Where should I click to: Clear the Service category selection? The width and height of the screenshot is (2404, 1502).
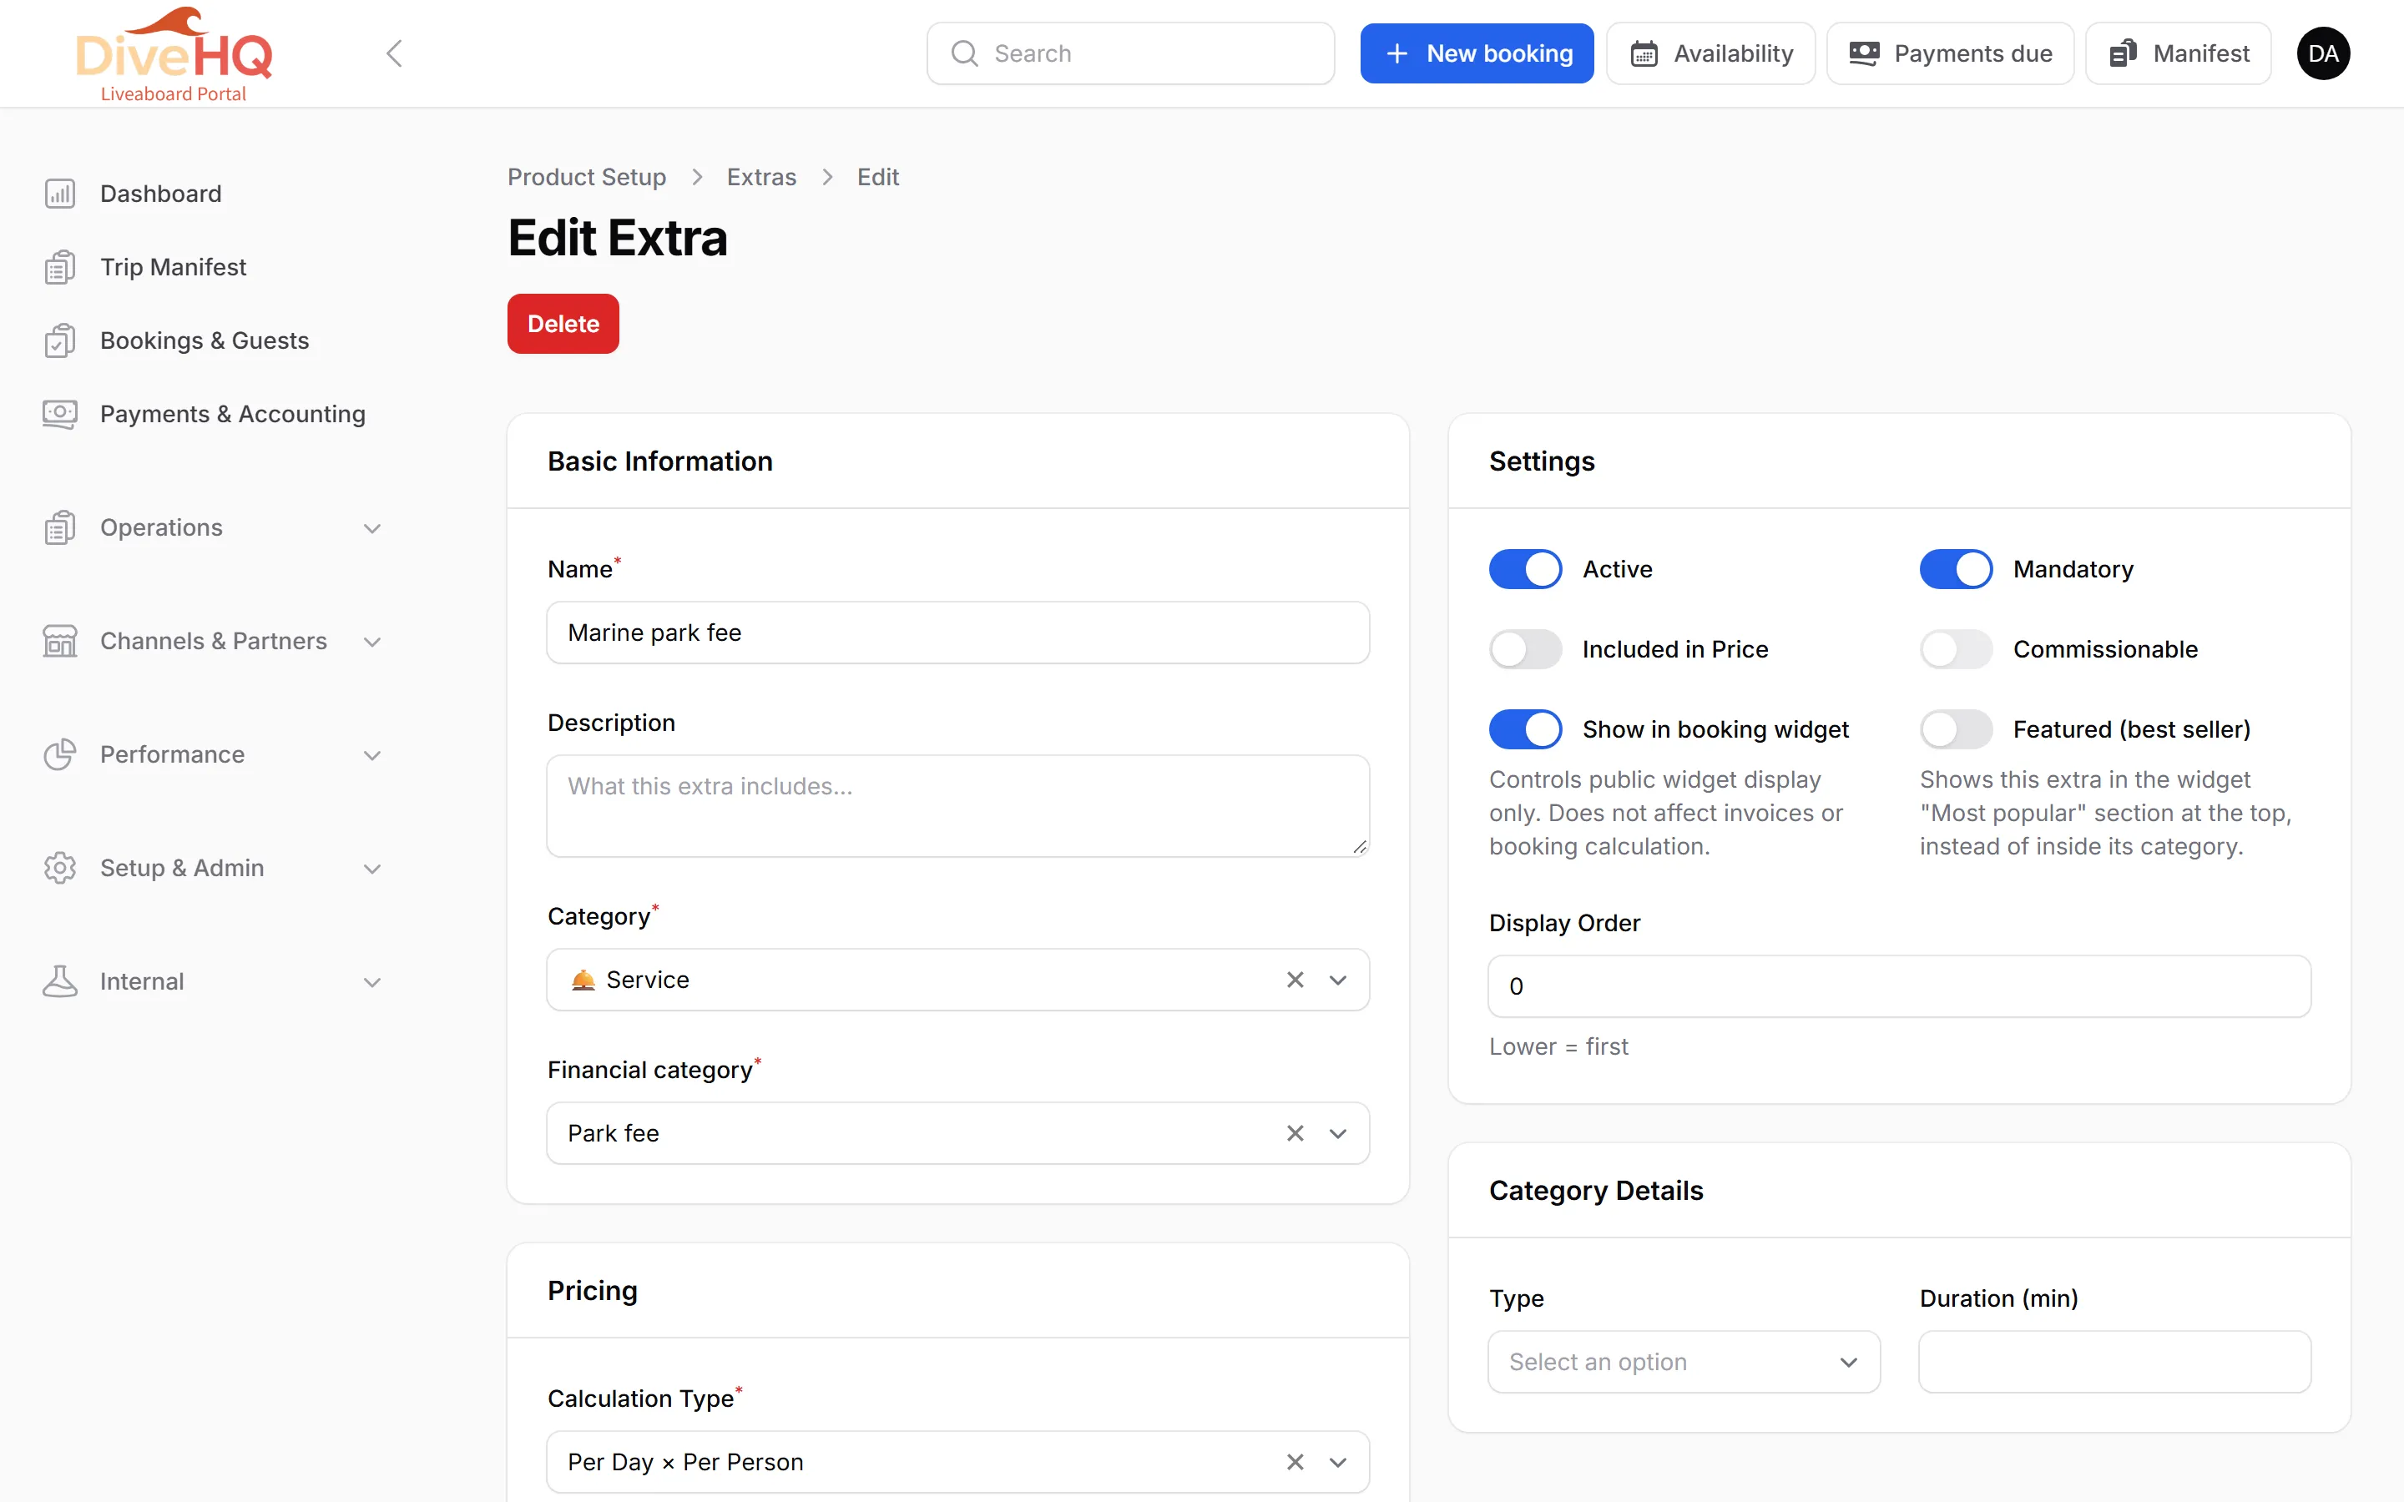(x=1295, y=980)
